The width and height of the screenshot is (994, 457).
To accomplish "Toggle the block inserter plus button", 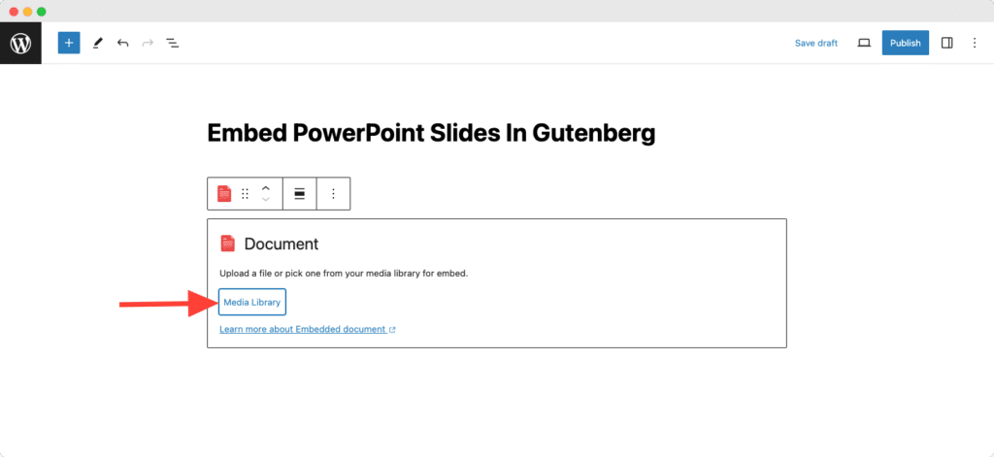I will pos(69,43).
